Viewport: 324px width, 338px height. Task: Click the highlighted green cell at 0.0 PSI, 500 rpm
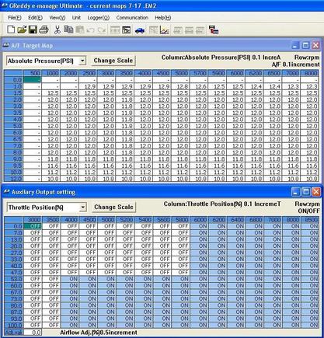tap(32, 80)
